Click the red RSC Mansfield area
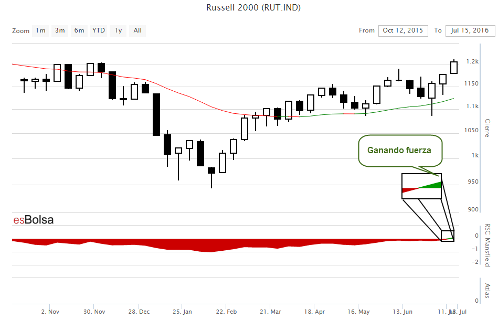Viewport: 498px width, 320px height. tap(210, 247)
